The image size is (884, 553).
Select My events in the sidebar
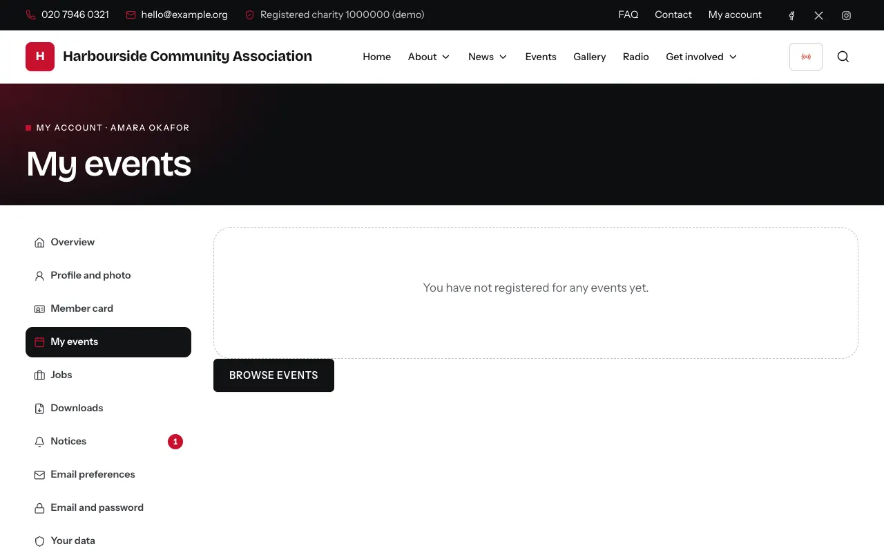click(x=108, y=342)
